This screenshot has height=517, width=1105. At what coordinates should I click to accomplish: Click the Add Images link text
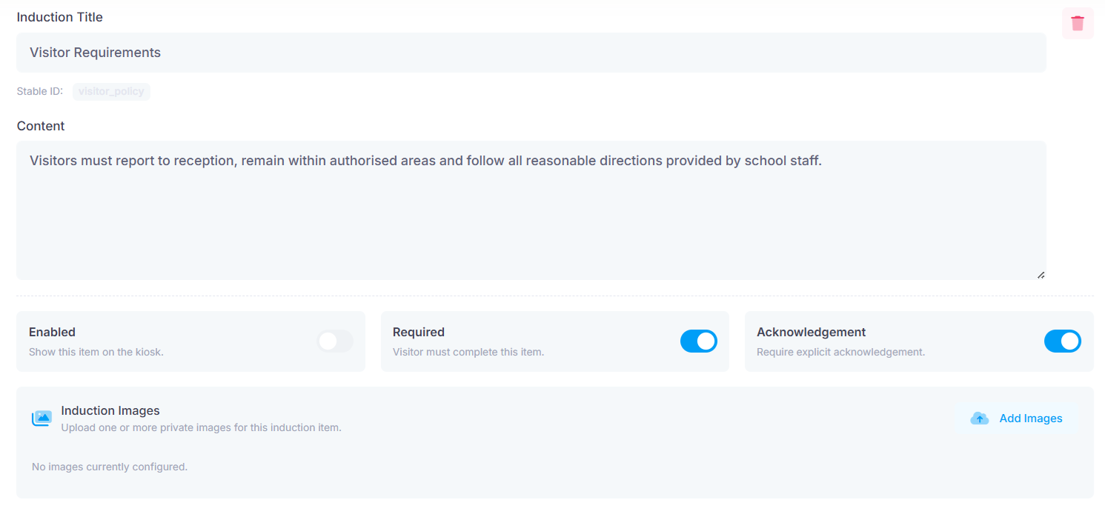[x=1031, y=418]
